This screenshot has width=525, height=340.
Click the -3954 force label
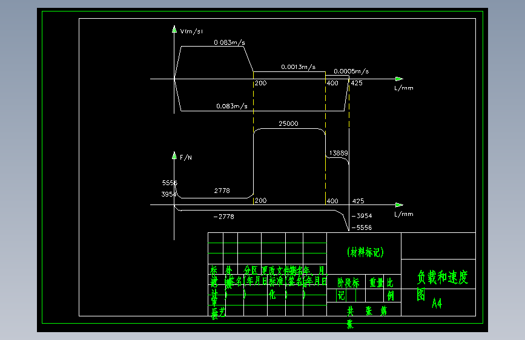click(x=362, y=216)
